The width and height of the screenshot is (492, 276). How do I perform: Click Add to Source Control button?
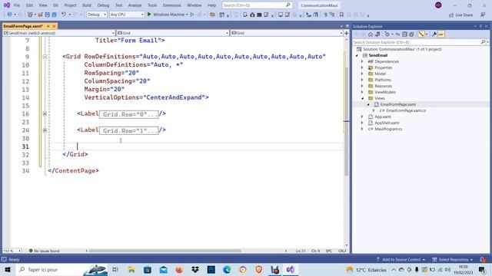click(x=401, y=259)
